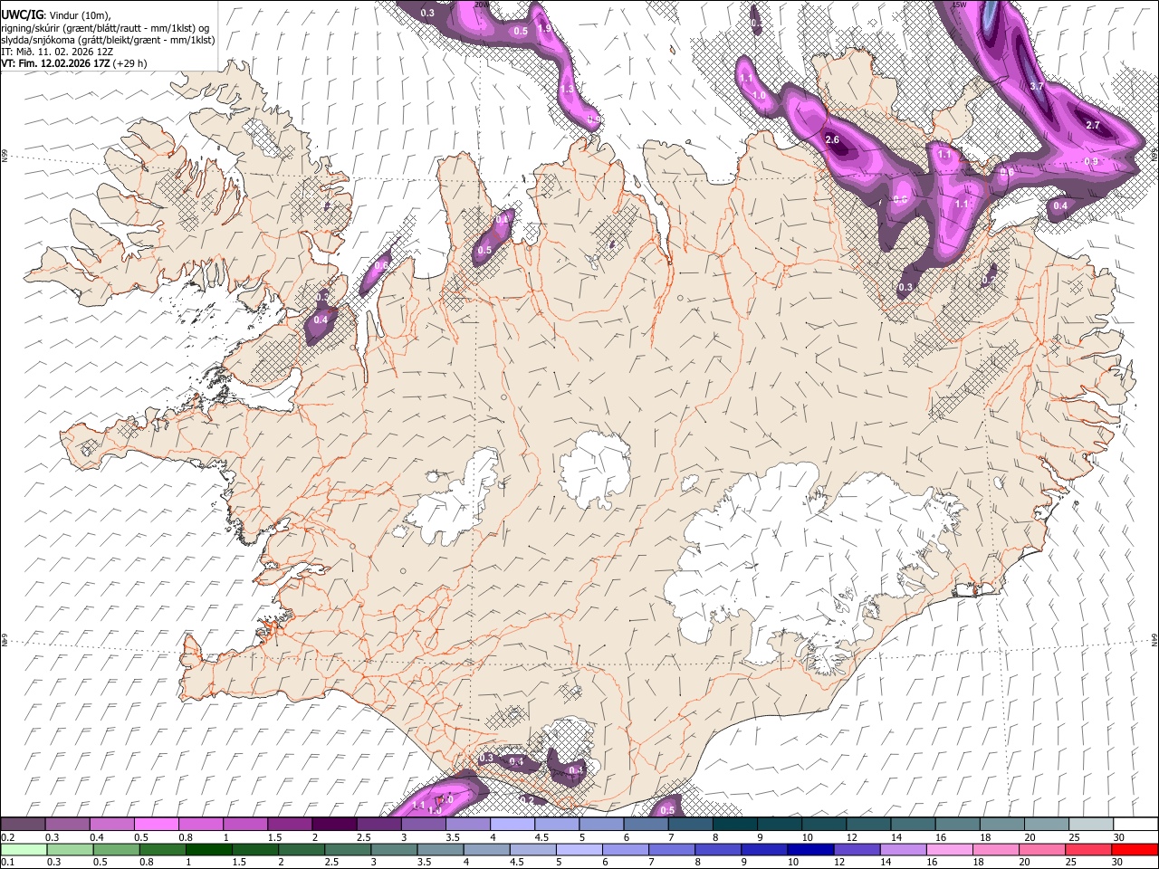Viewport: 1159px width, 869px height.
Task: Select the 'IT: Mið. 11. 02. 2026 12Z' line
Action: 57,52
